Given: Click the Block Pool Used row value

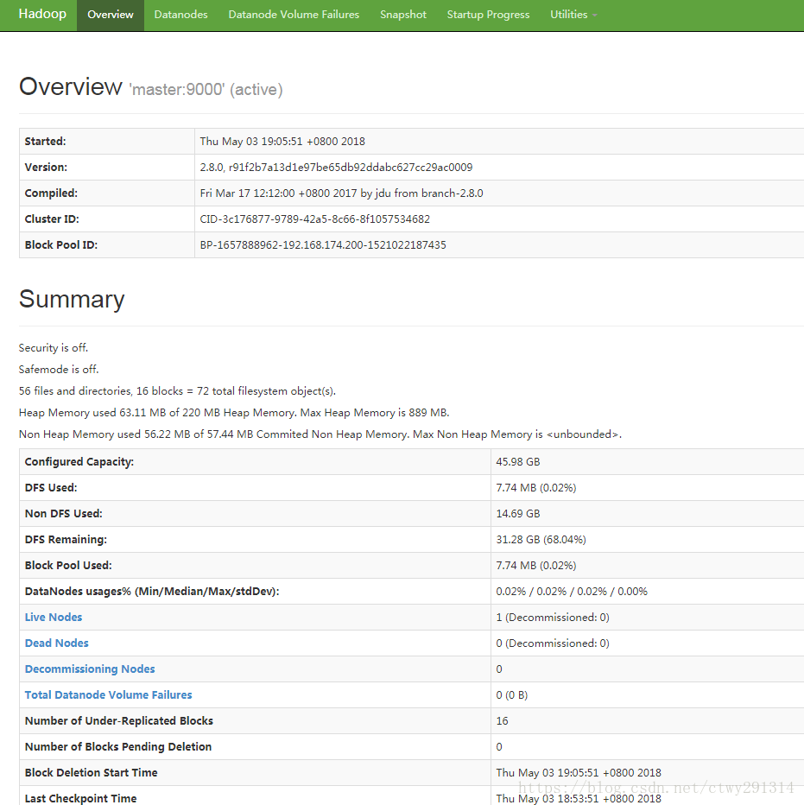Looking at the screenshot, I should coord(536,565).
